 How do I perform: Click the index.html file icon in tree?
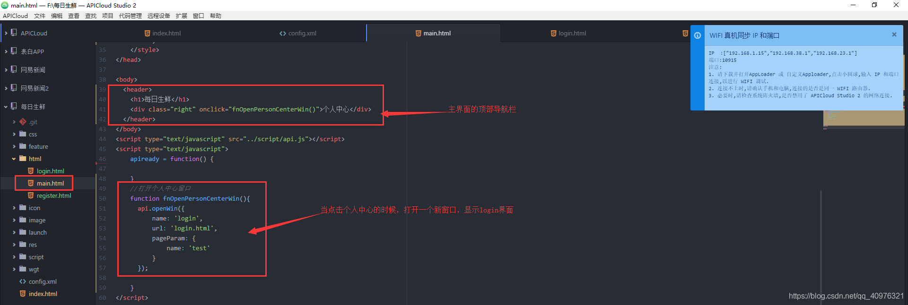click(x=23, y=294)
